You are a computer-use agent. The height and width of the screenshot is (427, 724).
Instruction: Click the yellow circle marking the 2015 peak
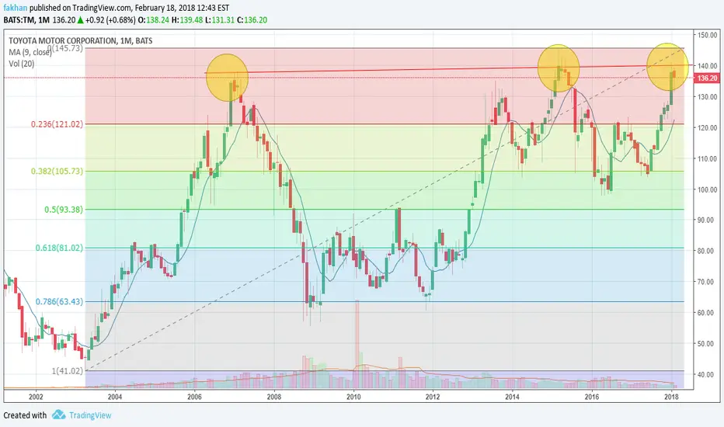pyautogui.click(x=559, y=68)
